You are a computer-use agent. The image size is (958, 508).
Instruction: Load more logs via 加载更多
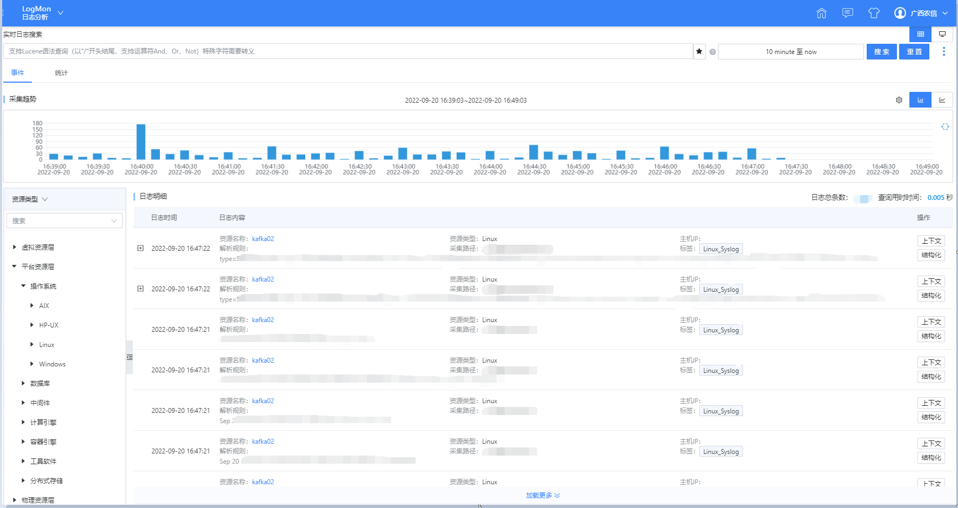coord(543,496)
